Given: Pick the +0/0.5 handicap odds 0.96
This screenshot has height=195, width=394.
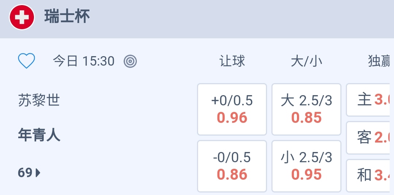Looking at the screenshot, I should [232, 109].
